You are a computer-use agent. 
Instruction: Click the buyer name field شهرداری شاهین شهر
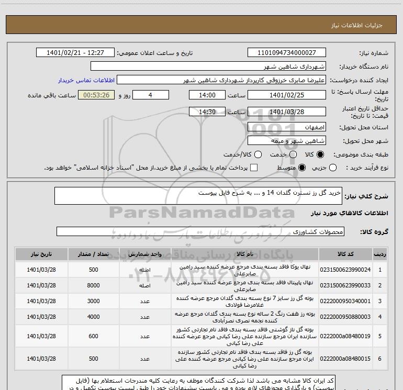tap(208, 66)
